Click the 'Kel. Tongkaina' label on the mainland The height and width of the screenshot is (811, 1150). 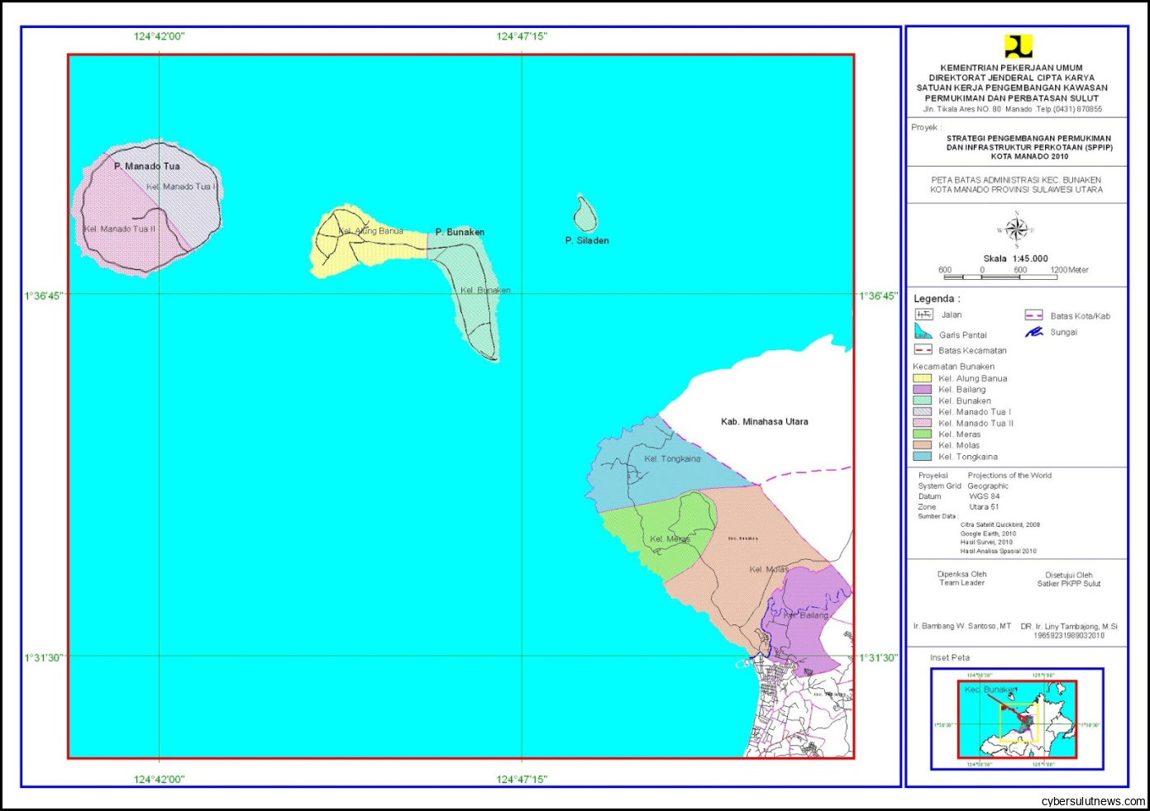tap(672, 458)
